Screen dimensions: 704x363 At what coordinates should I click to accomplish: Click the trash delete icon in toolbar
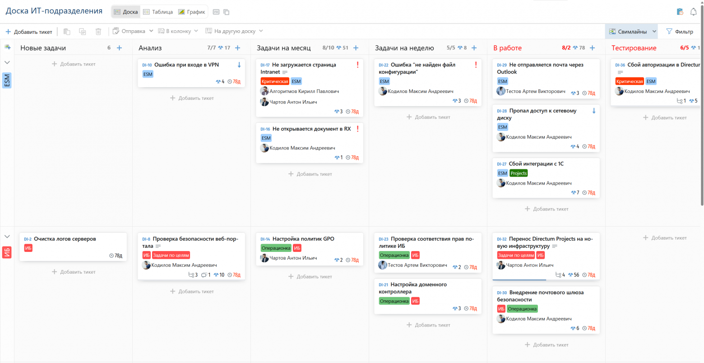tap(98, 31)
